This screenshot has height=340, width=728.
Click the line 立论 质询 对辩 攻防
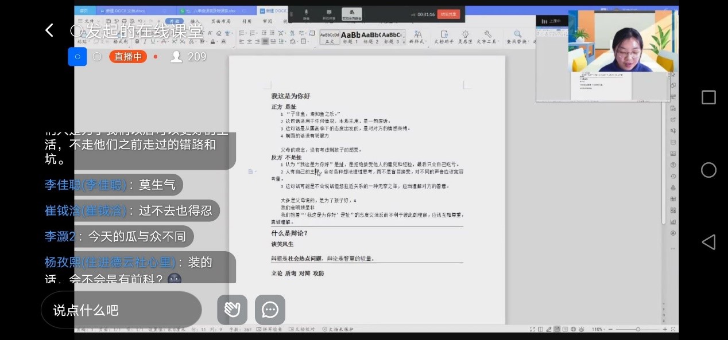(x=297, y=273)
